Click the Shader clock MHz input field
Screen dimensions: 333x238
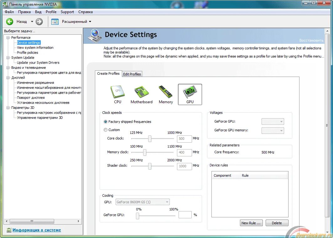point(184,166)
